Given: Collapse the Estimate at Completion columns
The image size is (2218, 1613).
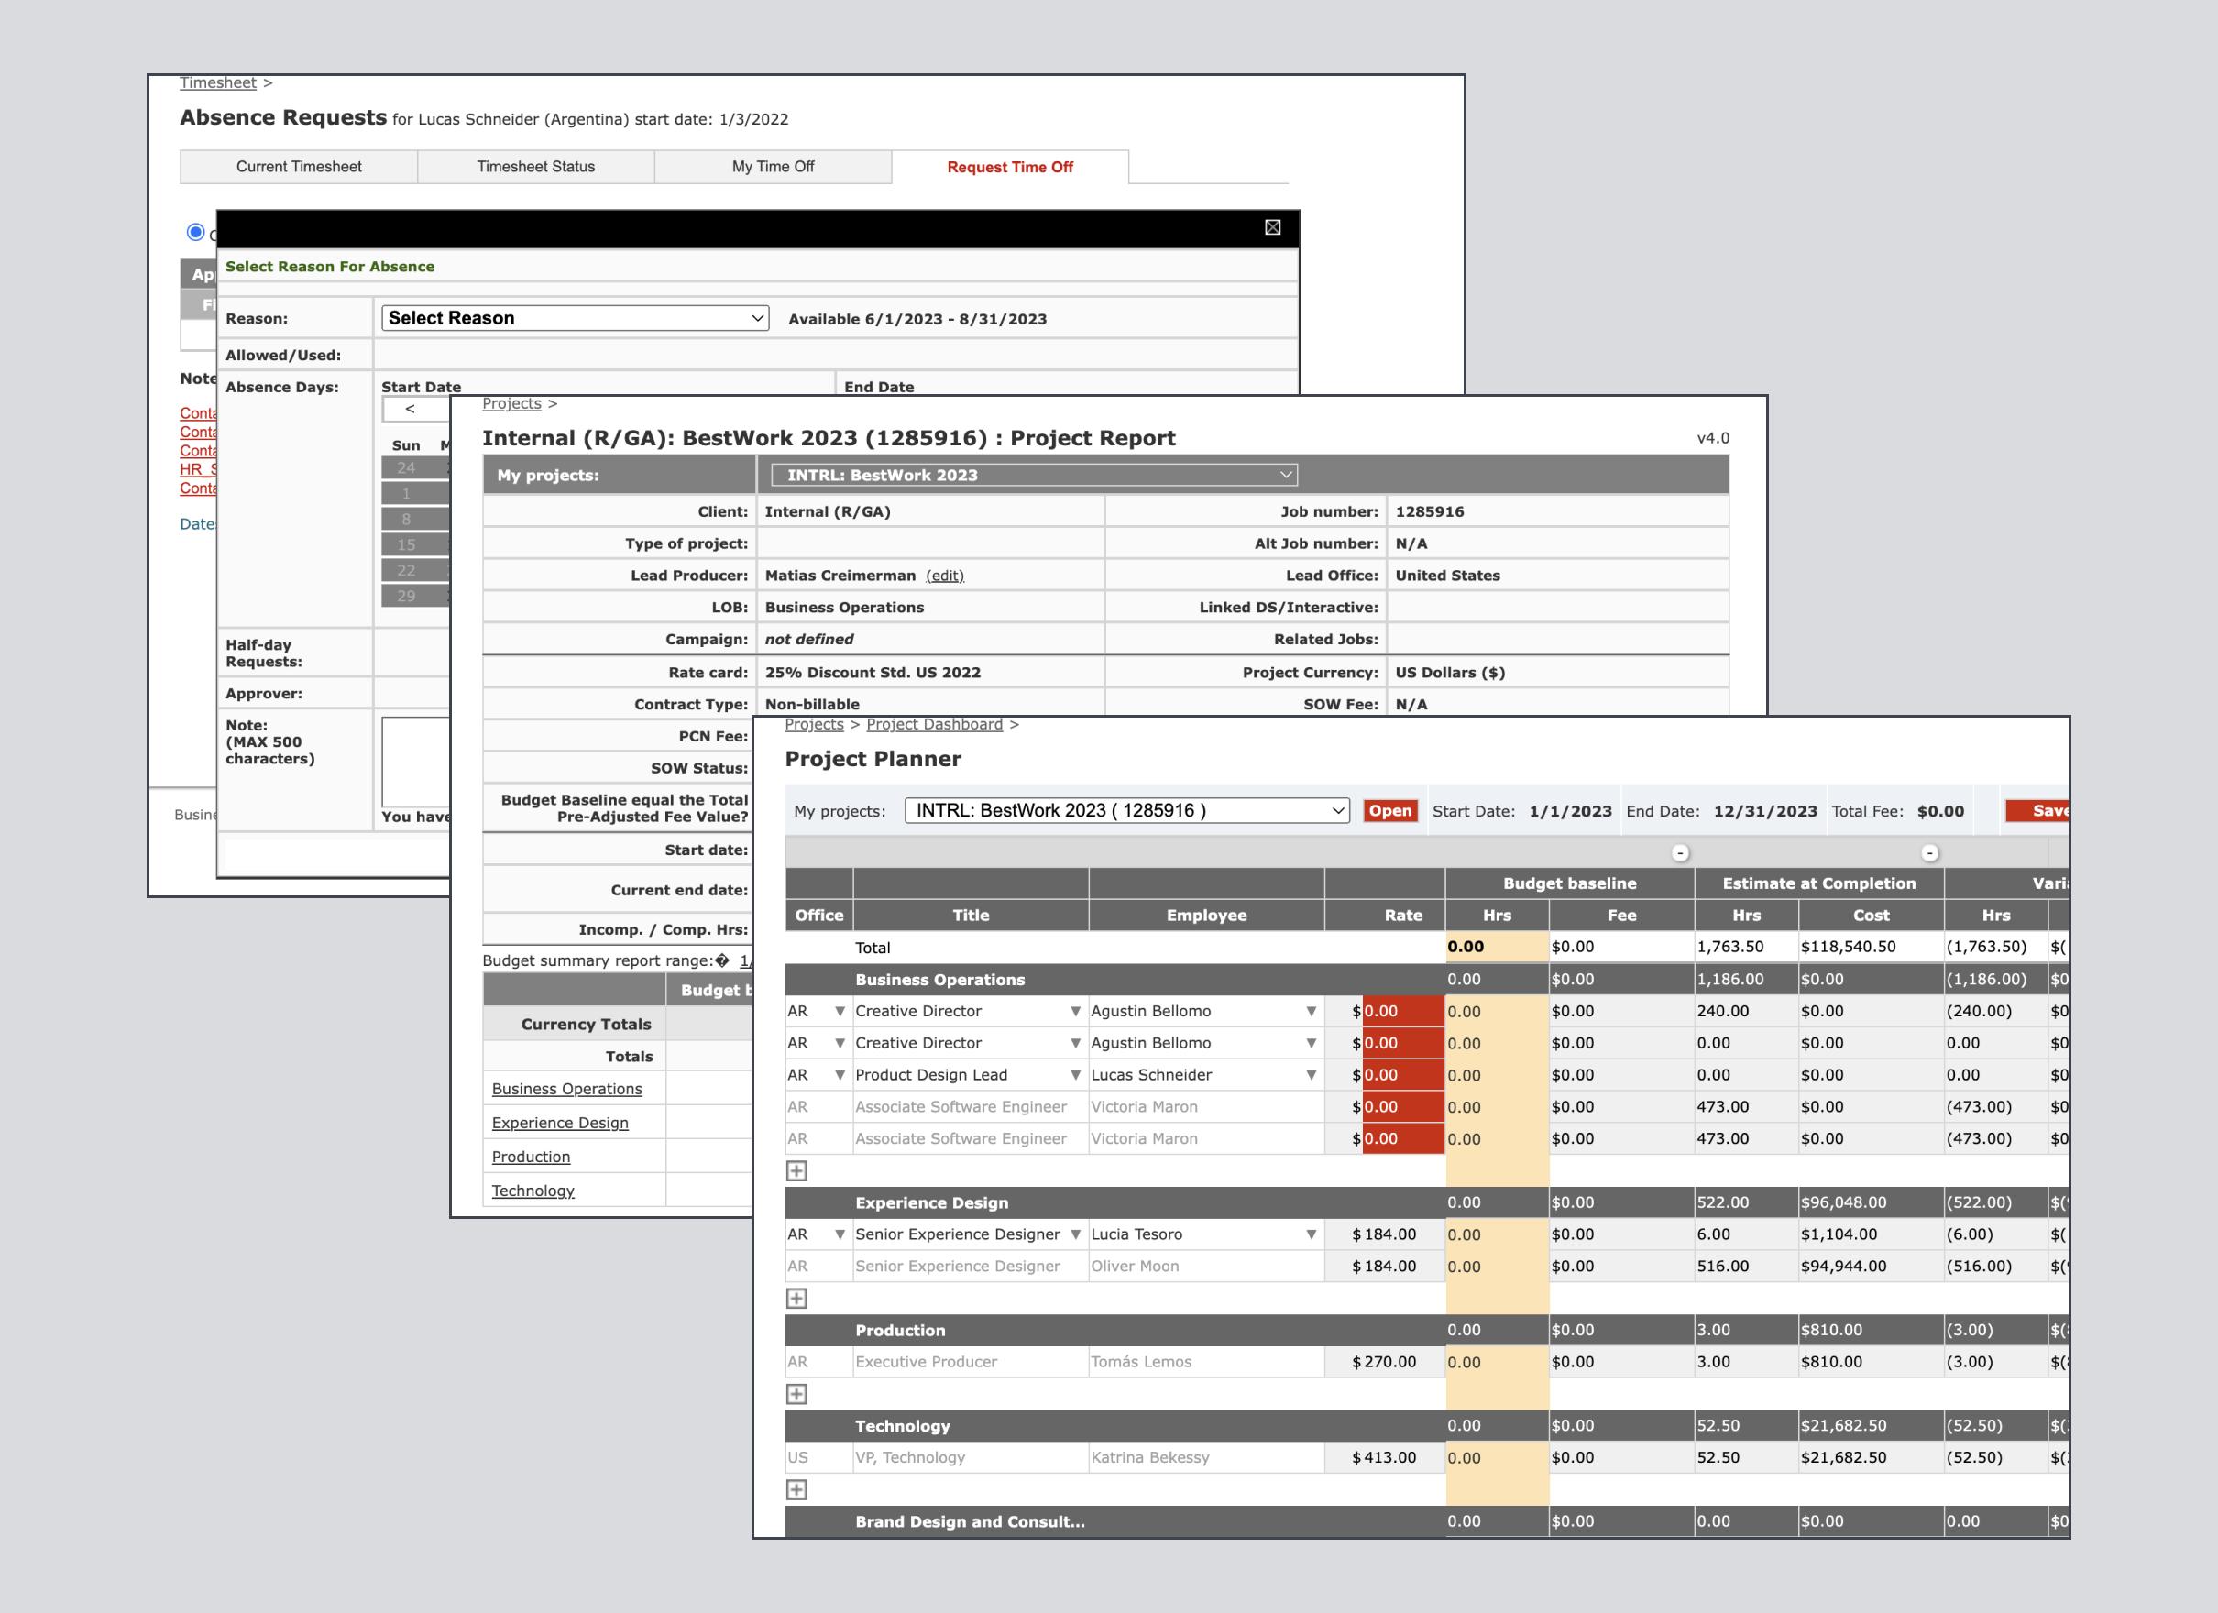Looking at the screenshot, I should click(x=1929, y=853).
